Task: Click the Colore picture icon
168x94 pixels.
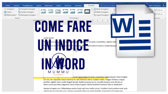Action: [5, 12]
